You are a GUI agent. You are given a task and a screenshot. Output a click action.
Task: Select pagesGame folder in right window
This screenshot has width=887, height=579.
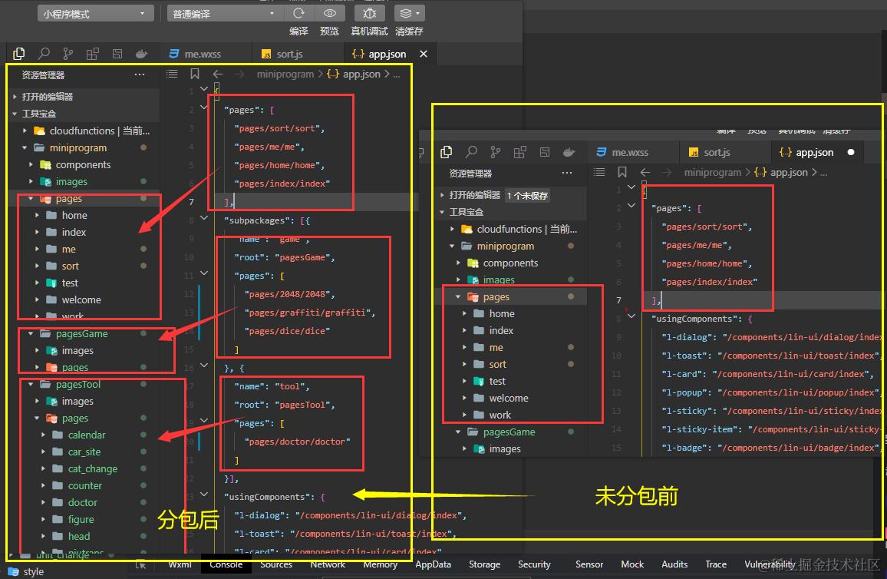[509, 432]
